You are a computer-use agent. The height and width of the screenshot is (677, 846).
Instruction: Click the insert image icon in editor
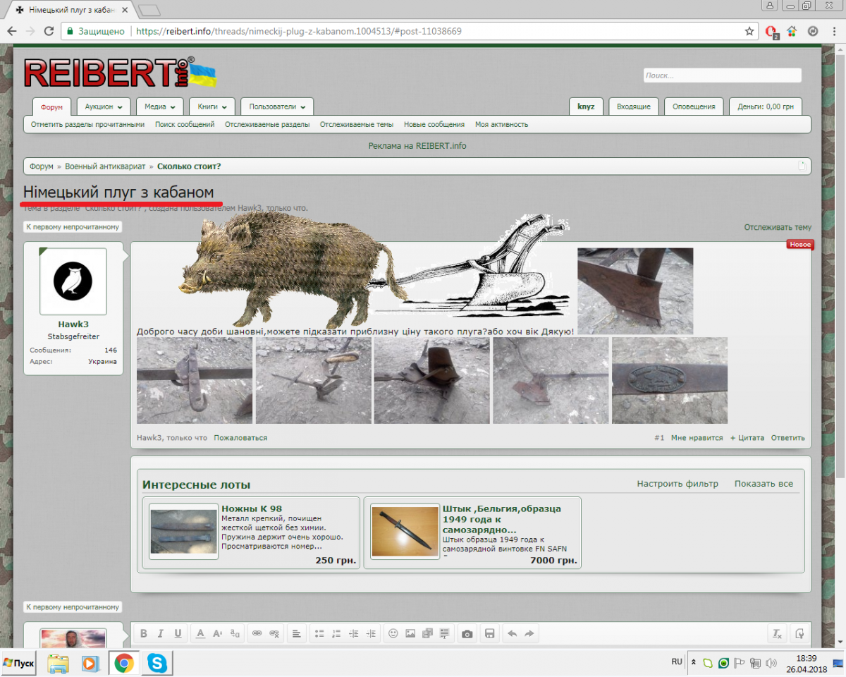click(410, 633)
